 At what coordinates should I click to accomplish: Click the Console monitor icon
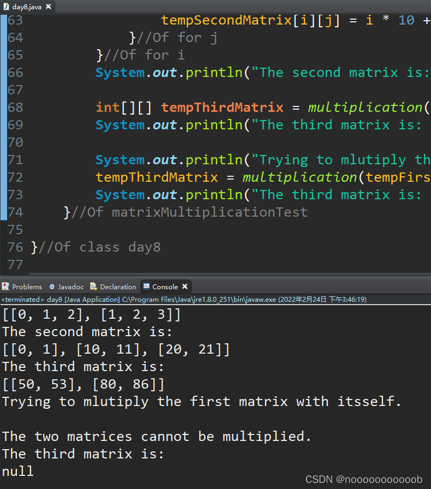(x=146, y=287)
